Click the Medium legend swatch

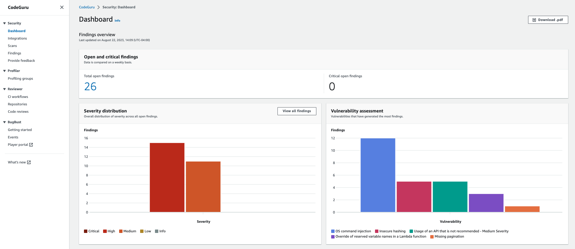pyautogui.click(x=121, y=231)
